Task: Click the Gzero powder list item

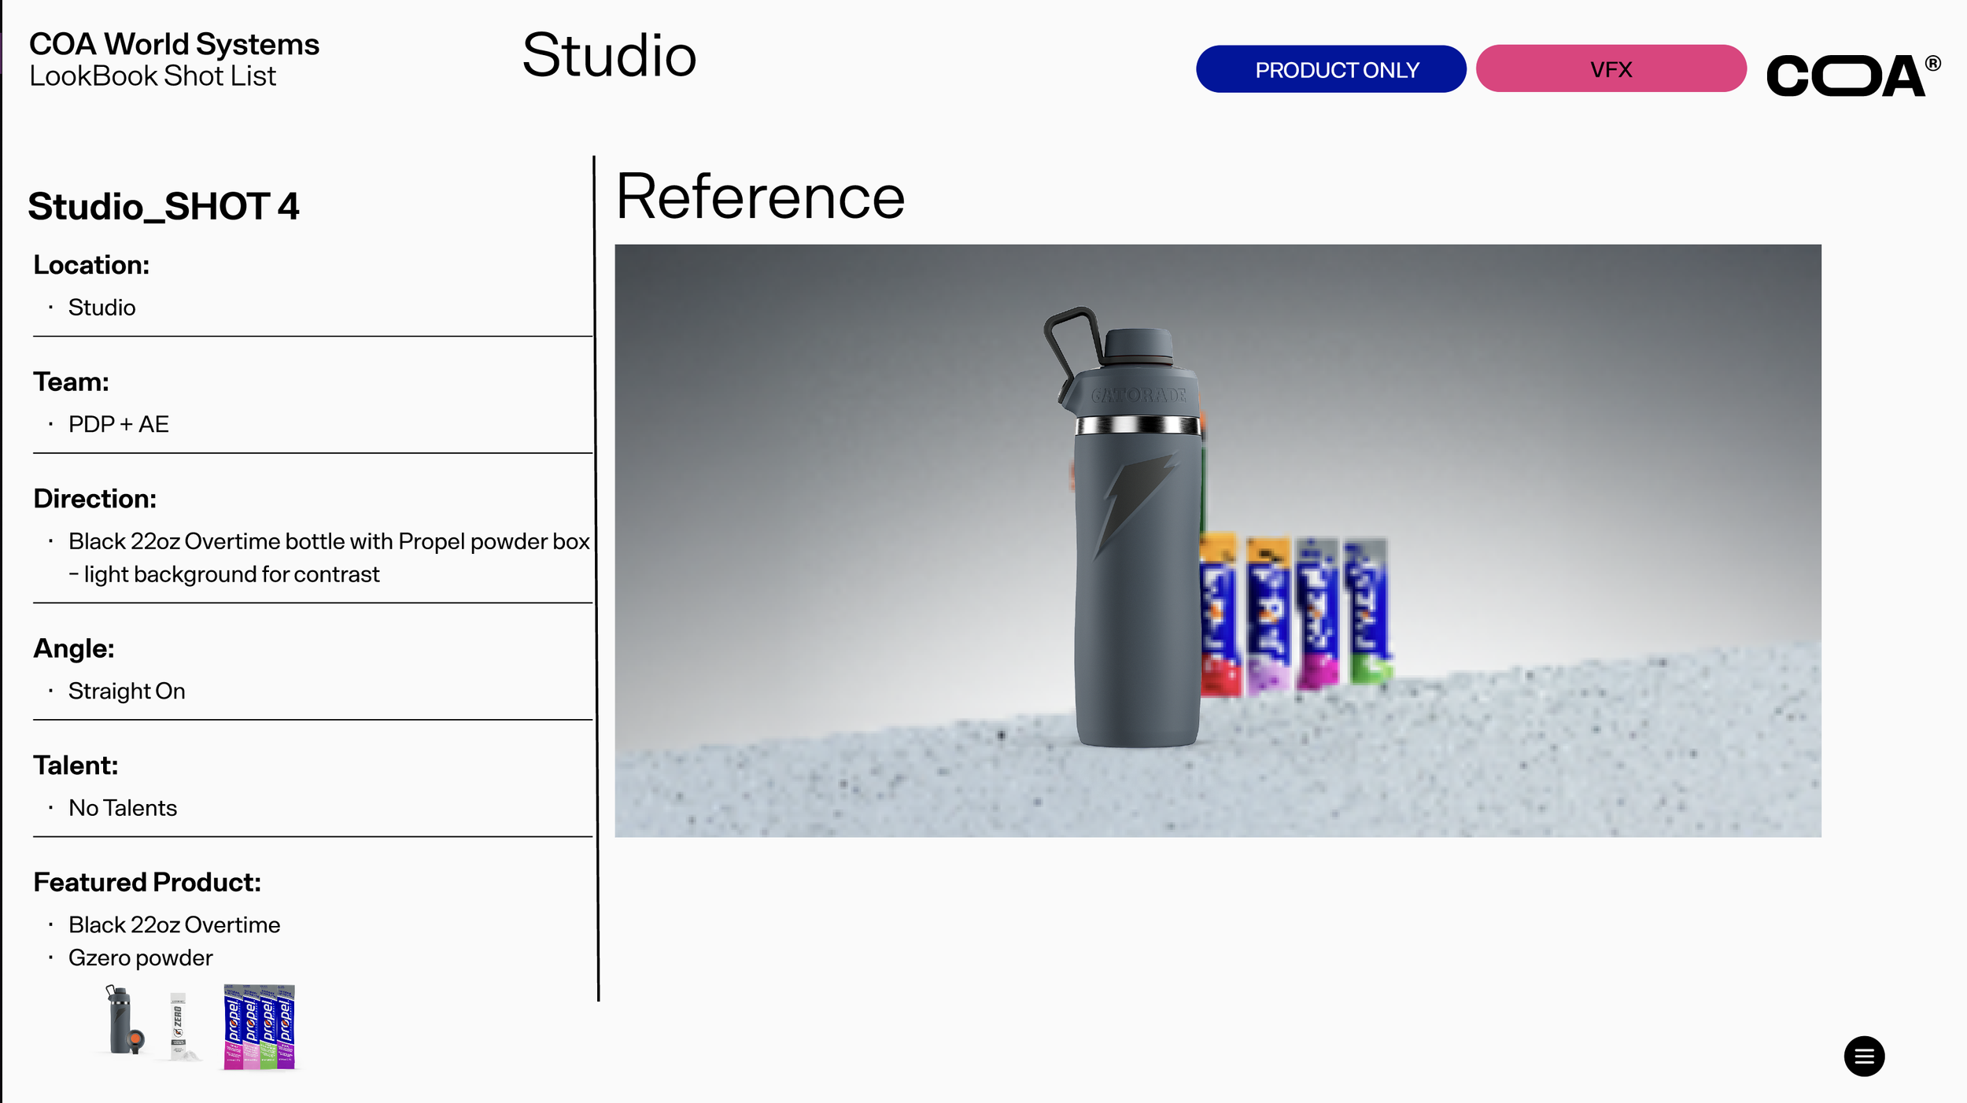Action: click(x=140, y=958)
